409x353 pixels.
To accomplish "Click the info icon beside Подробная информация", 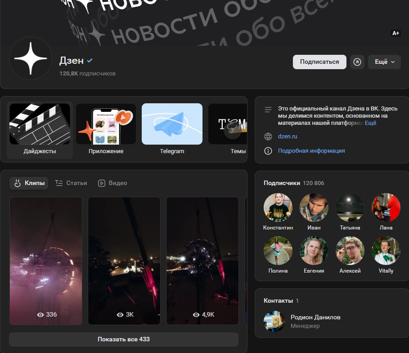I will tap(268, 151).
